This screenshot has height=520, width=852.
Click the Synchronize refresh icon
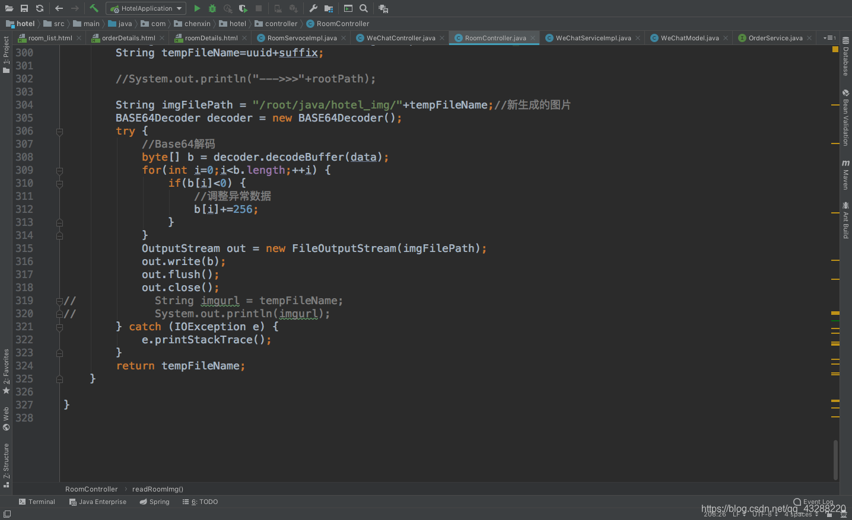40,8
